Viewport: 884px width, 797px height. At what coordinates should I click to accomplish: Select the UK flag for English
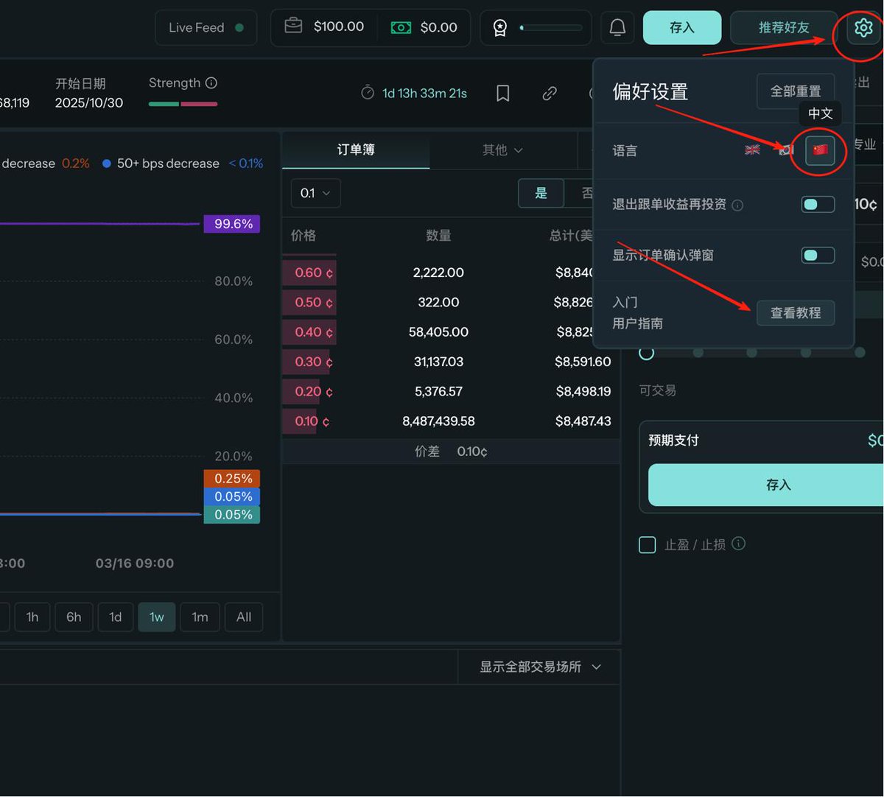coord(752,150)
